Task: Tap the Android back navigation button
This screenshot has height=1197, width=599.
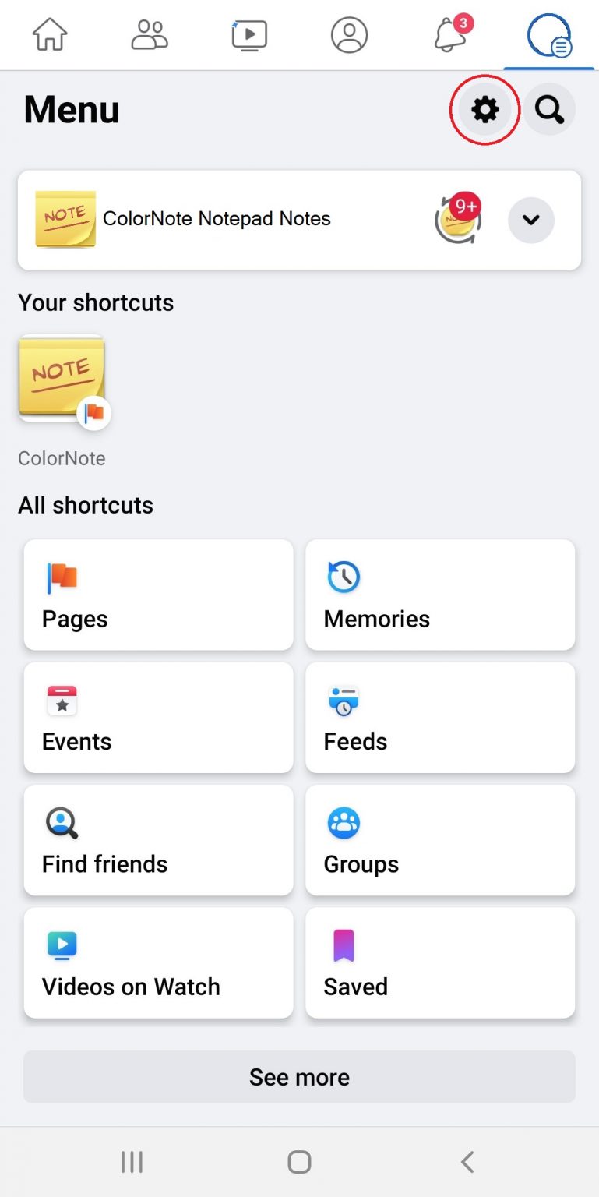Action: pos(467,1162)
